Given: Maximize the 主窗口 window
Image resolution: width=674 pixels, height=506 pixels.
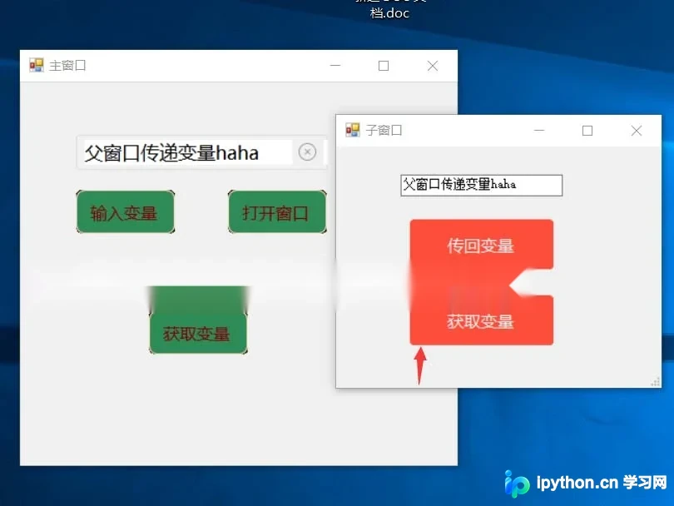Looking at the screenshot, I should [x=384, y=66].
